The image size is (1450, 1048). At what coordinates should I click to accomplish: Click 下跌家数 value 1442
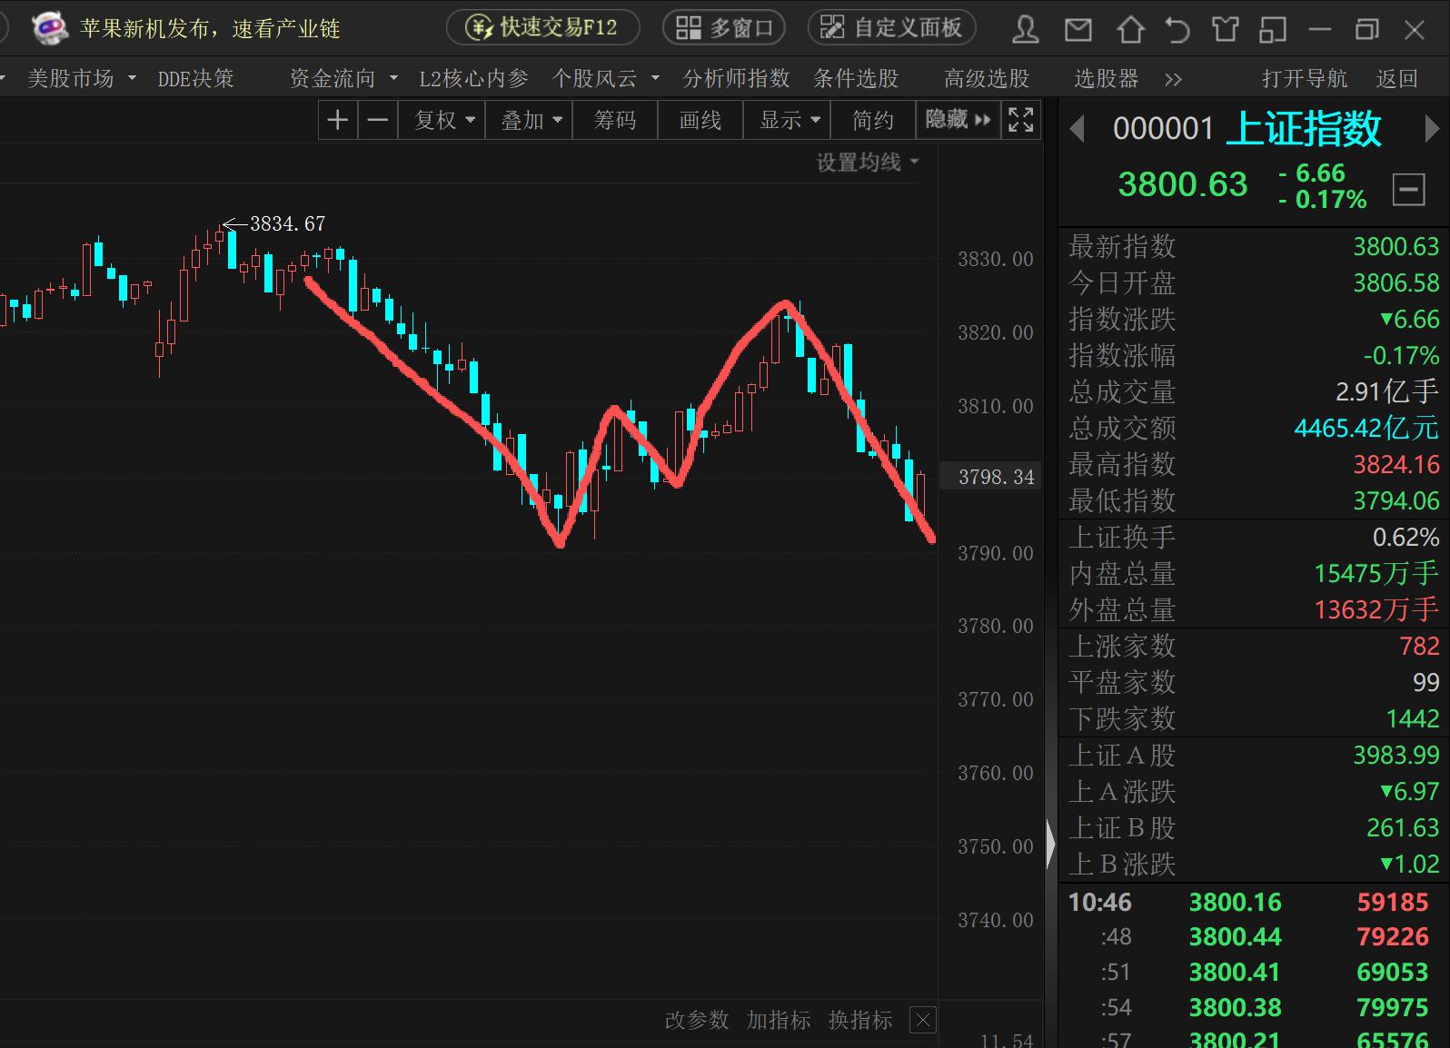(1413, 718)
